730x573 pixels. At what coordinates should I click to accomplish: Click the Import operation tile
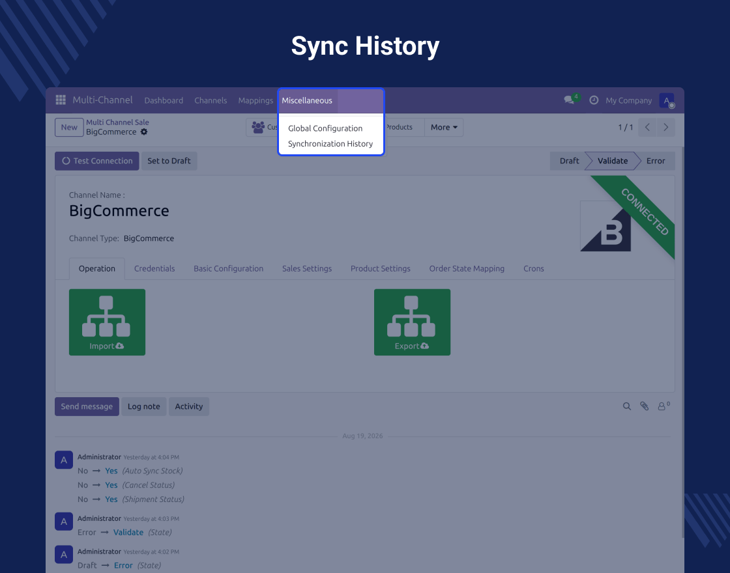click(107, 322)
